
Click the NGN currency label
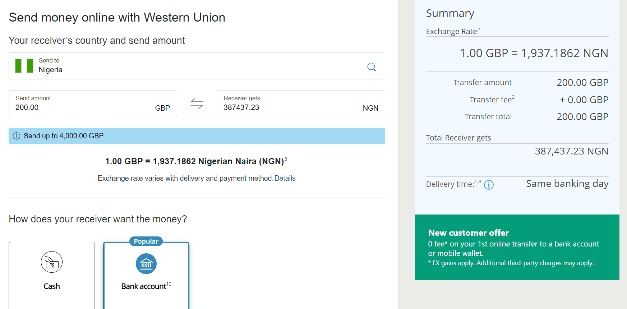click(370, 108)
